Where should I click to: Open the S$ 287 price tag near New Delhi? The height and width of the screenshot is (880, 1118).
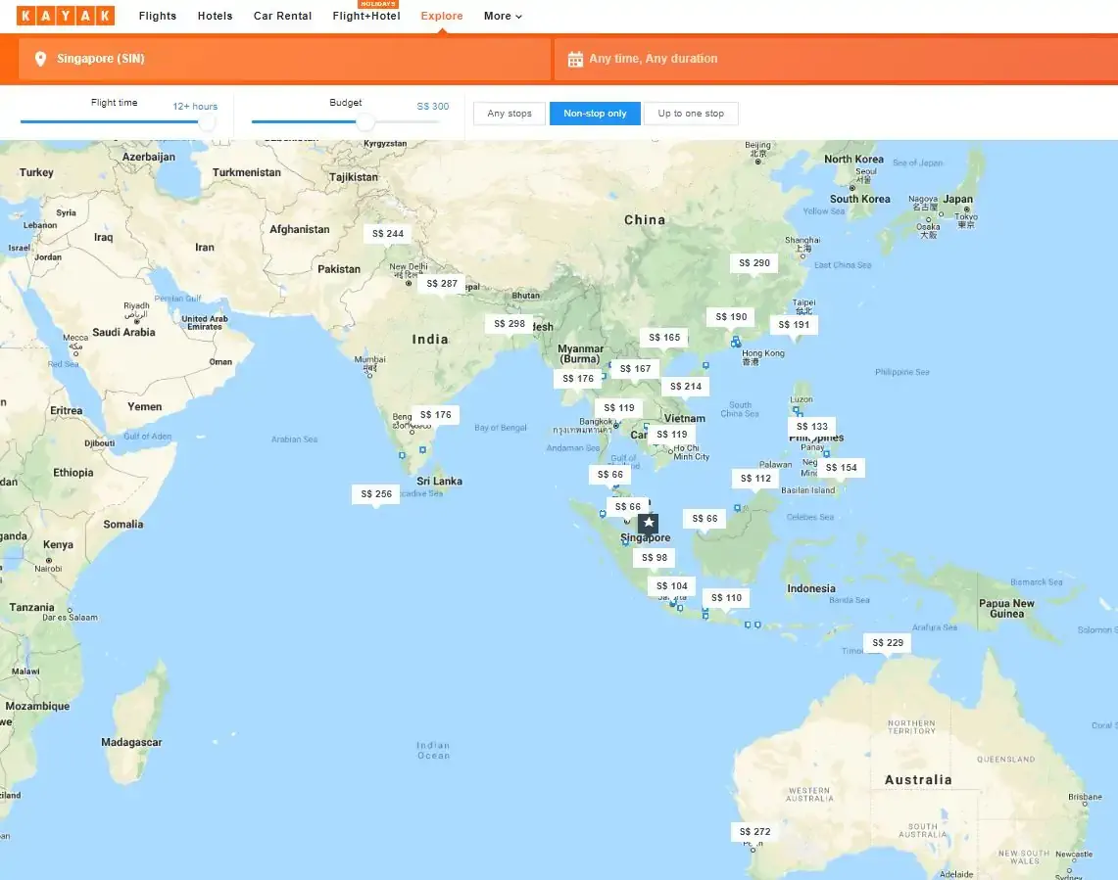pyautogui.click(x=441, y=284)
